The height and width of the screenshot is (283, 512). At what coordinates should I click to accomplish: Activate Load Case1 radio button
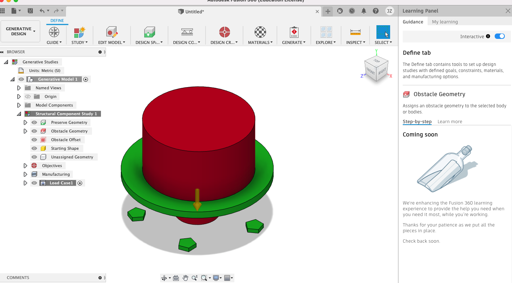coord(80,183)
